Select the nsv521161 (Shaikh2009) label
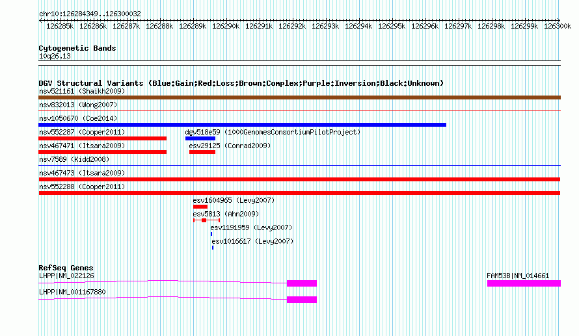 pyautogui.click(x=82, y=91)
